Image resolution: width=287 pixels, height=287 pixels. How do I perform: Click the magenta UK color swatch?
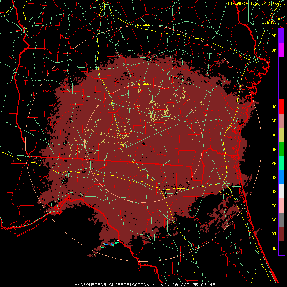pos(282,50)
